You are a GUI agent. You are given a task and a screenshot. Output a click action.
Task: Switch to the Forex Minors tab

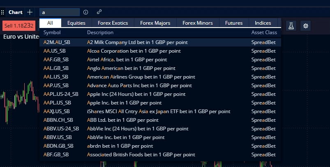pos(198,23)
